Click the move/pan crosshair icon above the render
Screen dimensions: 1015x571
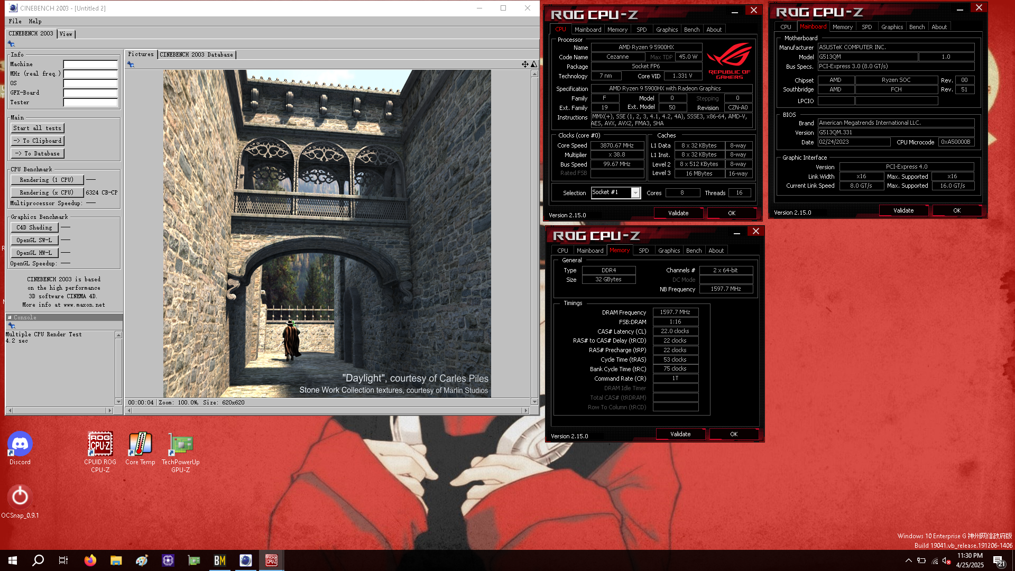click(525, 64)
